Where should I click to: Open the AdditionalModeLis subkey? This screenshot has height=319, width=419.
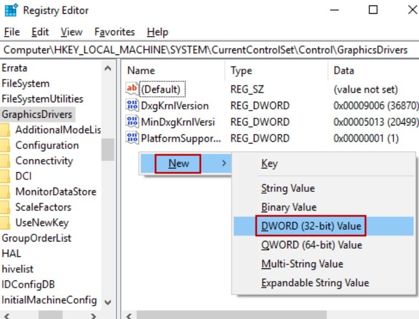(58, 130)
